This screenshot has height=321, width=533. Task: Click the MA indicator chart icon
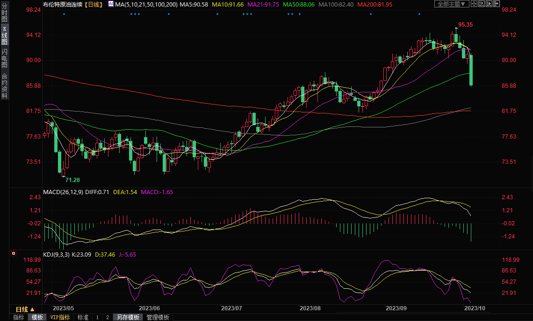pos(111,4)
